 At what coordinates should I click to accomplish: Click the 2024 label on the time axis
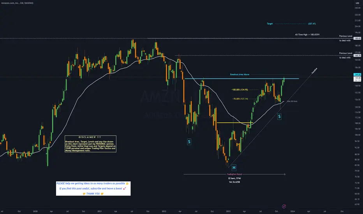click(293, 211)
